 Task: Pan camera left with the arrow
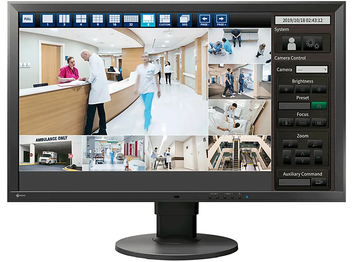[287, 157]
